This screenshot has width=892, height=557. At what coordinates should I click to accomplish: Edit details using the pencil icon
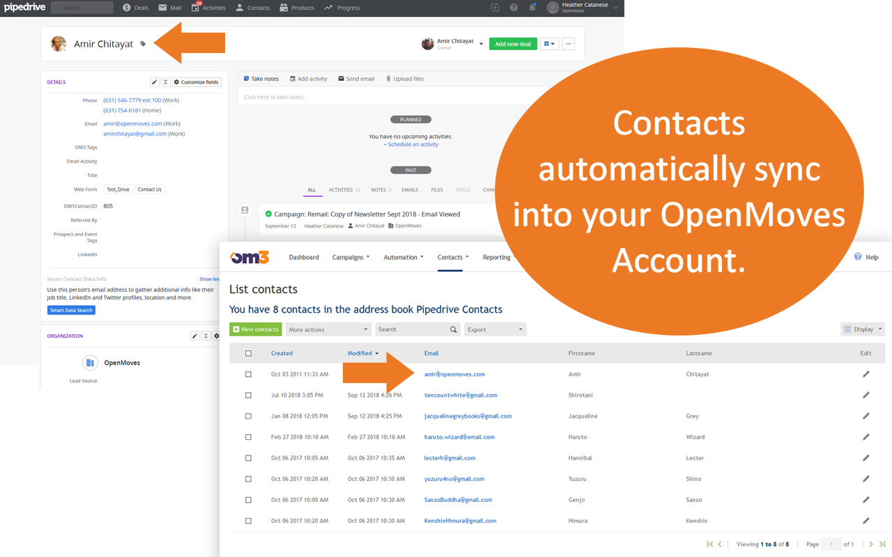click(154, 81)
